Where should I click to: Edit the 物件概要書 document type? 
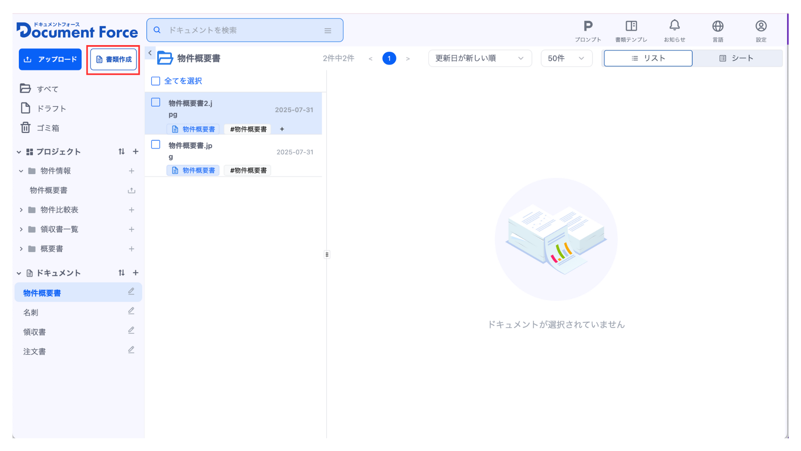(131, 291)
